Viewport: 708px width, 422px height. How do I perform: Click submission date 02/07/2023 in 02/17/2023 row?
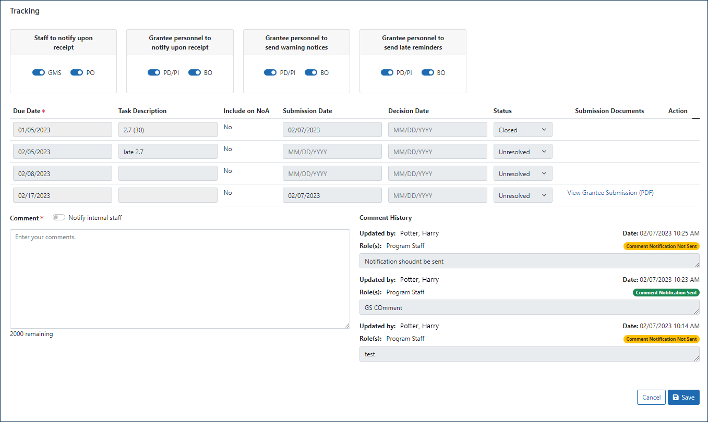(x=332, y=195)
